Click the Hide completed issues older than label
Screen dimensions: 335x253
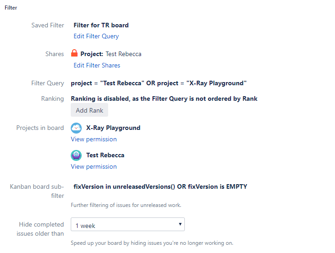(40, 229)
